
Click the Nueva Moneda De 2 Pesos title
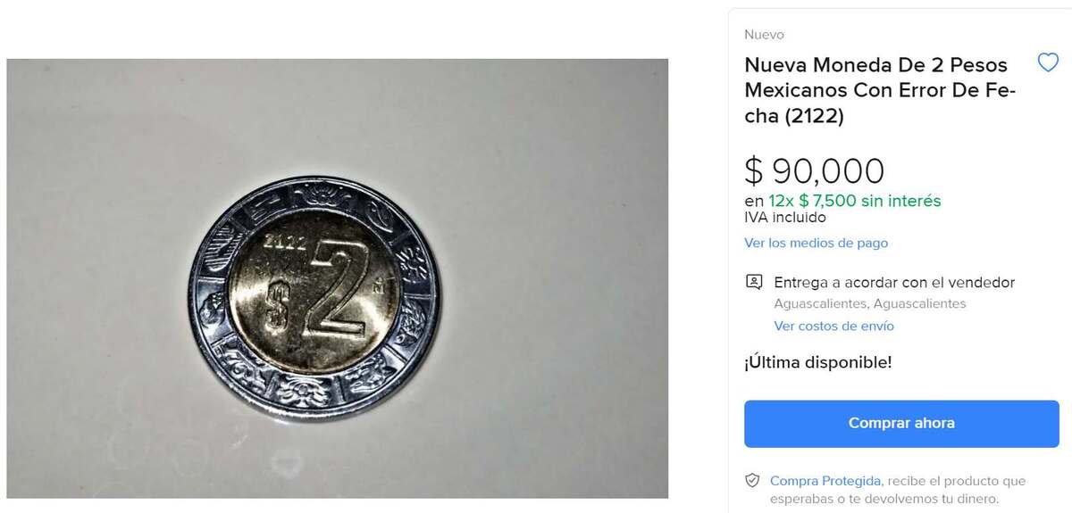[x=880, y=91]
